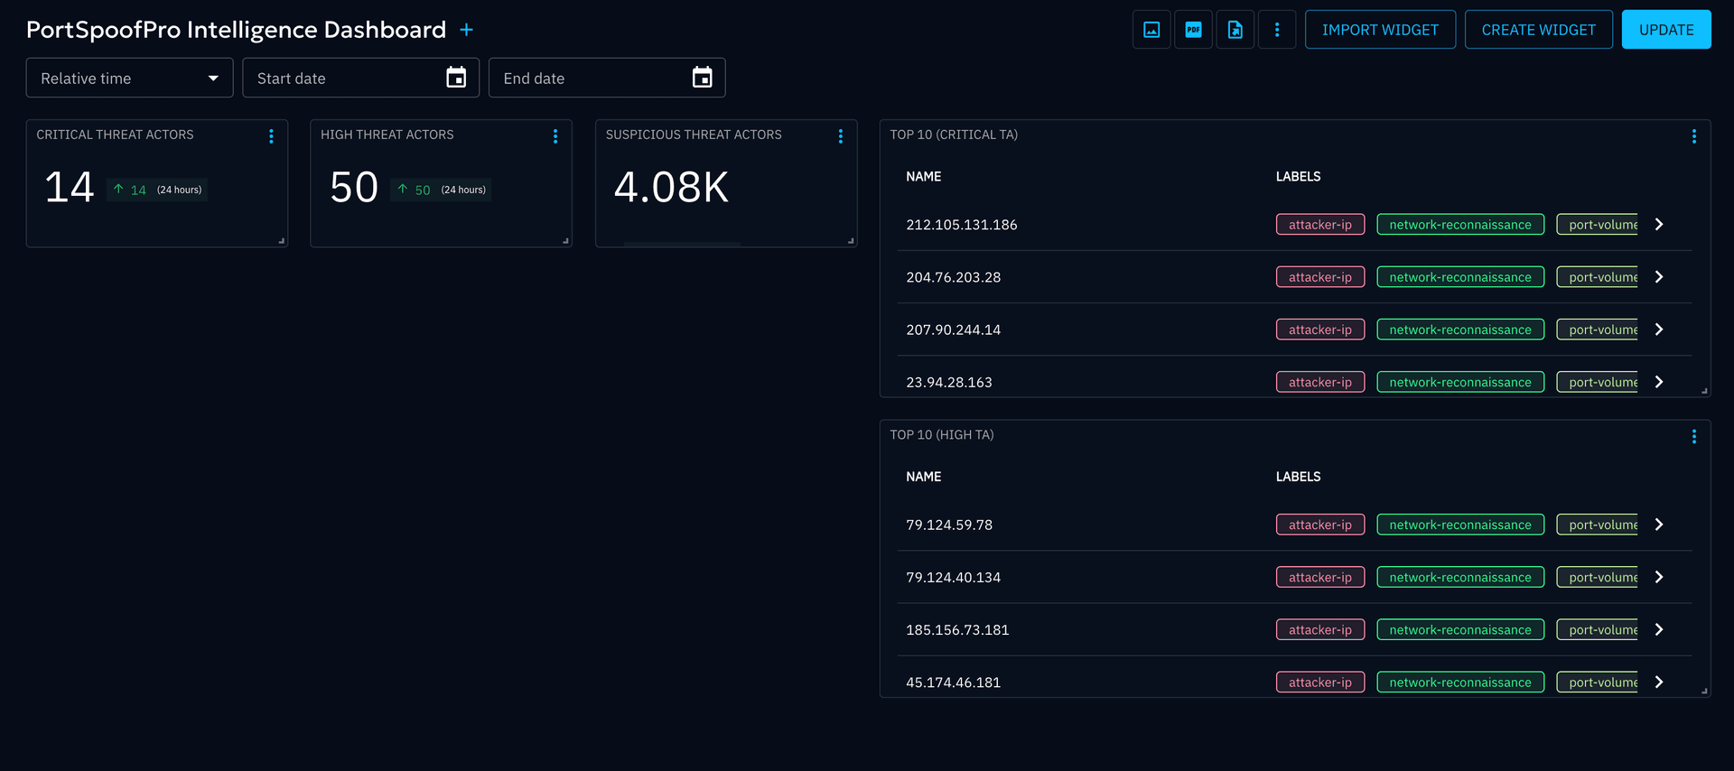Open Suspicious Threat Actors widget menu

pyautogui.click(x=840, y=135)
